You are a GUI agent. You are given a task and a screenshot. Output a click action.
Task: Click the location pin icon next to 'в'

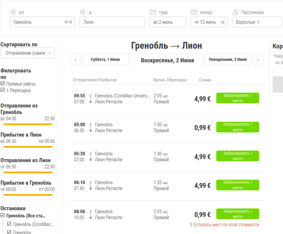click(83, 12)
